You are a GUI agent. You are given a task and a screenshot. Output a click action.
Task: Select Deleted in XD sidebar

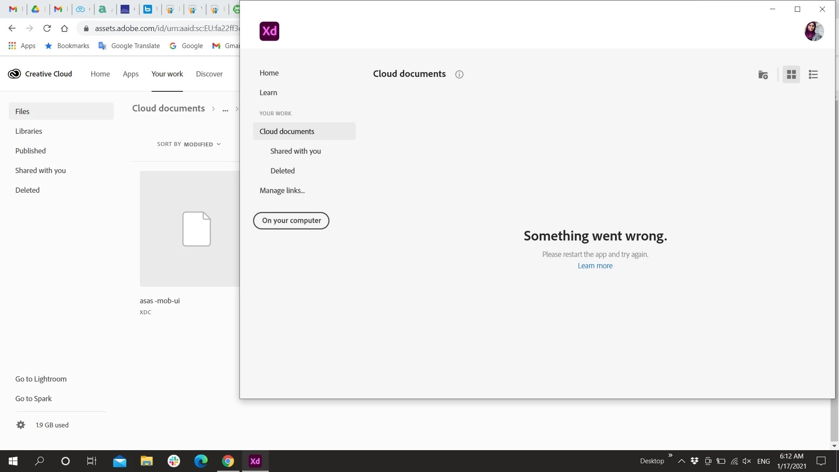click(x=282, y=171)
